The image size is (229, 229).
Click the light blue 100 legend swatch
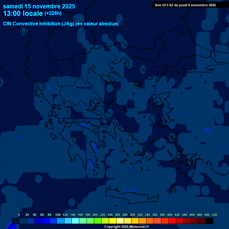[61, 221]
